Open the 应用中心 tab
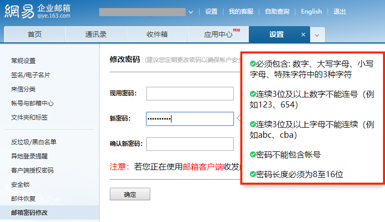 219,35
